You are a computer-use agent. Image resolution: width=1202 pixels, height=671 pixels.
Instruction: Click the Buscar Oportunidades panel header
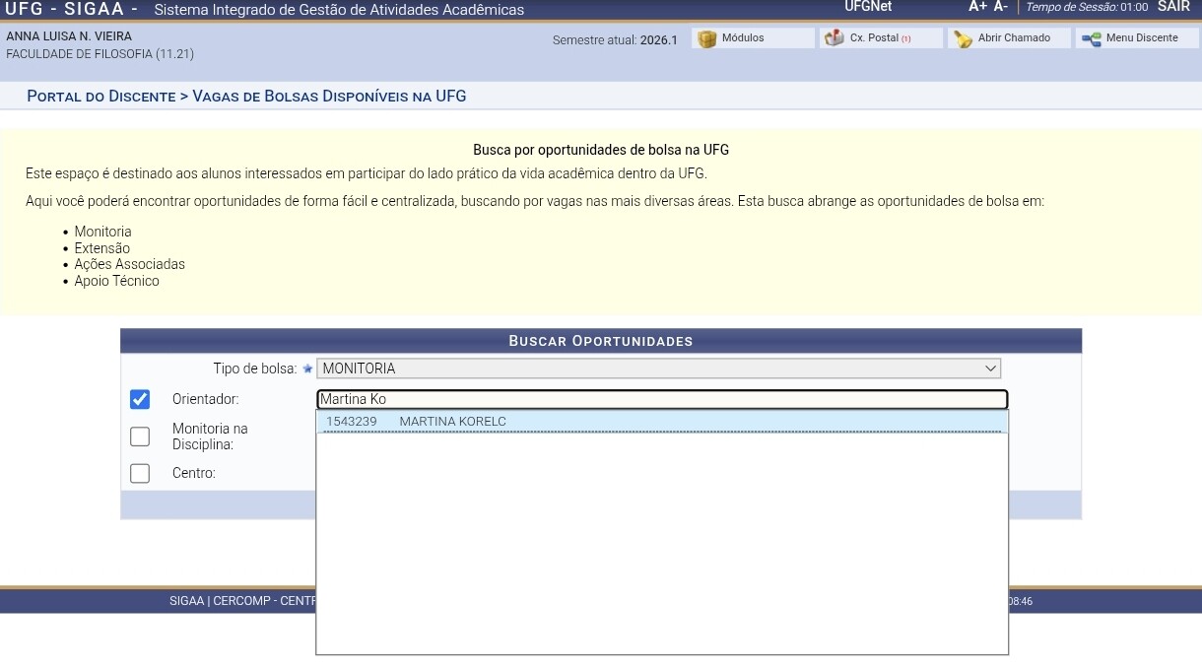601,341
